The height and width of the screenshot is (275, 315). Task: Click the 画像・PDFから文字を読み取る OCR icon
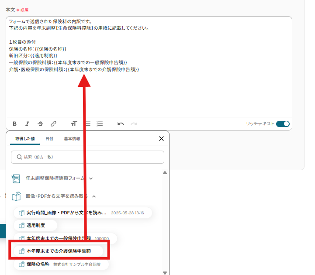tap(16, 196)
